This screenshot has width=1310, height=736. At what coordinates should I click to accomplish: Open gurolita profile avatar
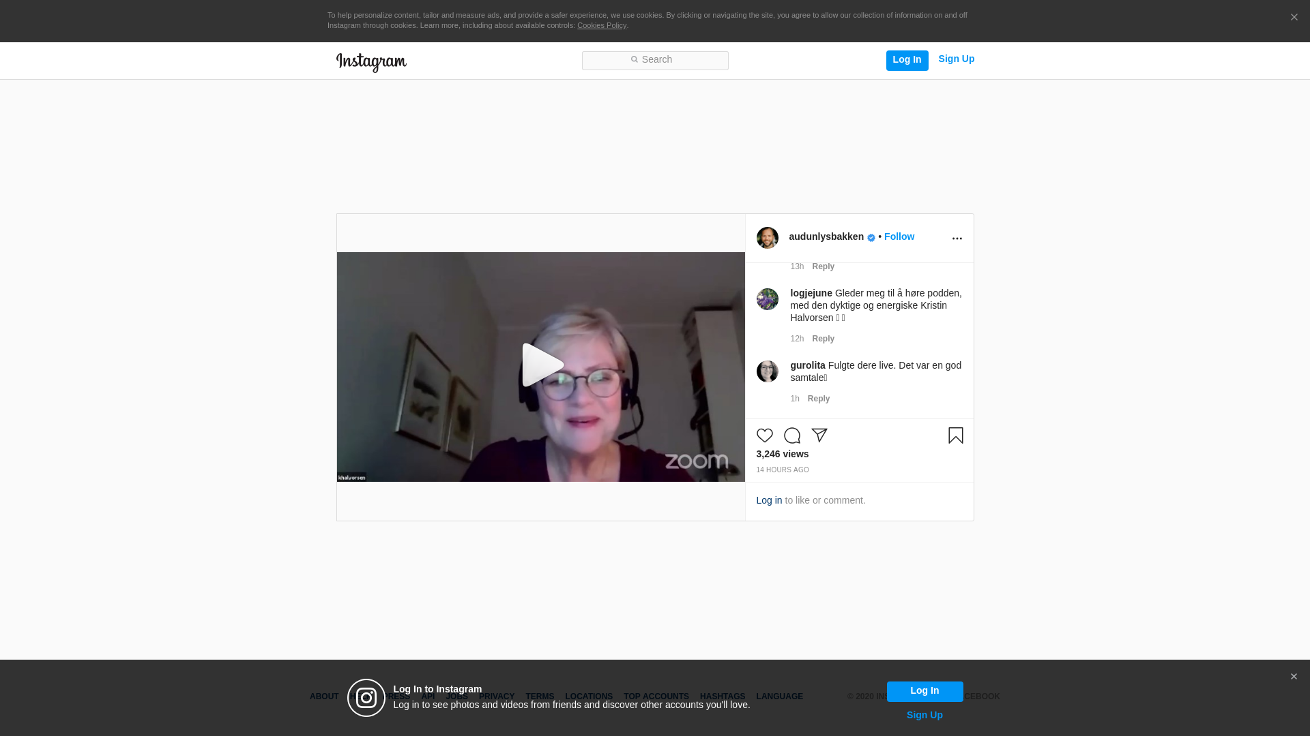tap(768, 371)
